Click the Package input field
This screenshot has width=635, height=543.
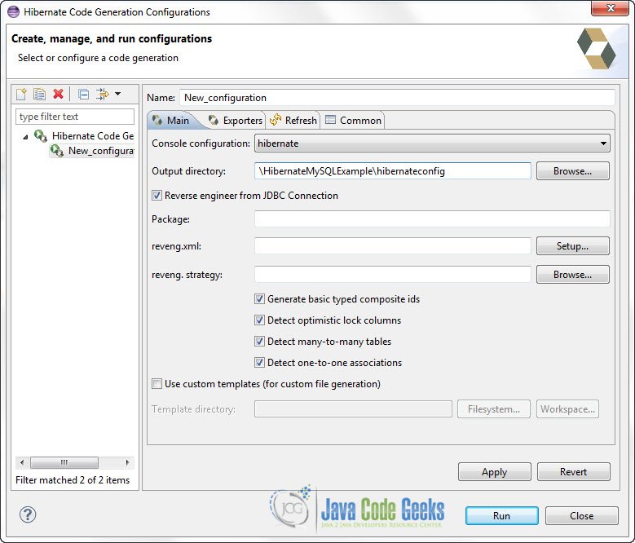(x=432, y=219)
